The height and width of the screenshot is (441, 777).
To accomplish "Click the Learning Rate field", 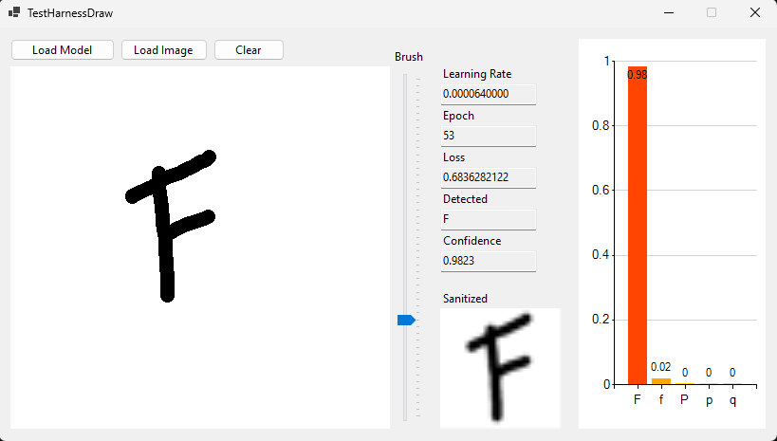I will coord(488,94).
